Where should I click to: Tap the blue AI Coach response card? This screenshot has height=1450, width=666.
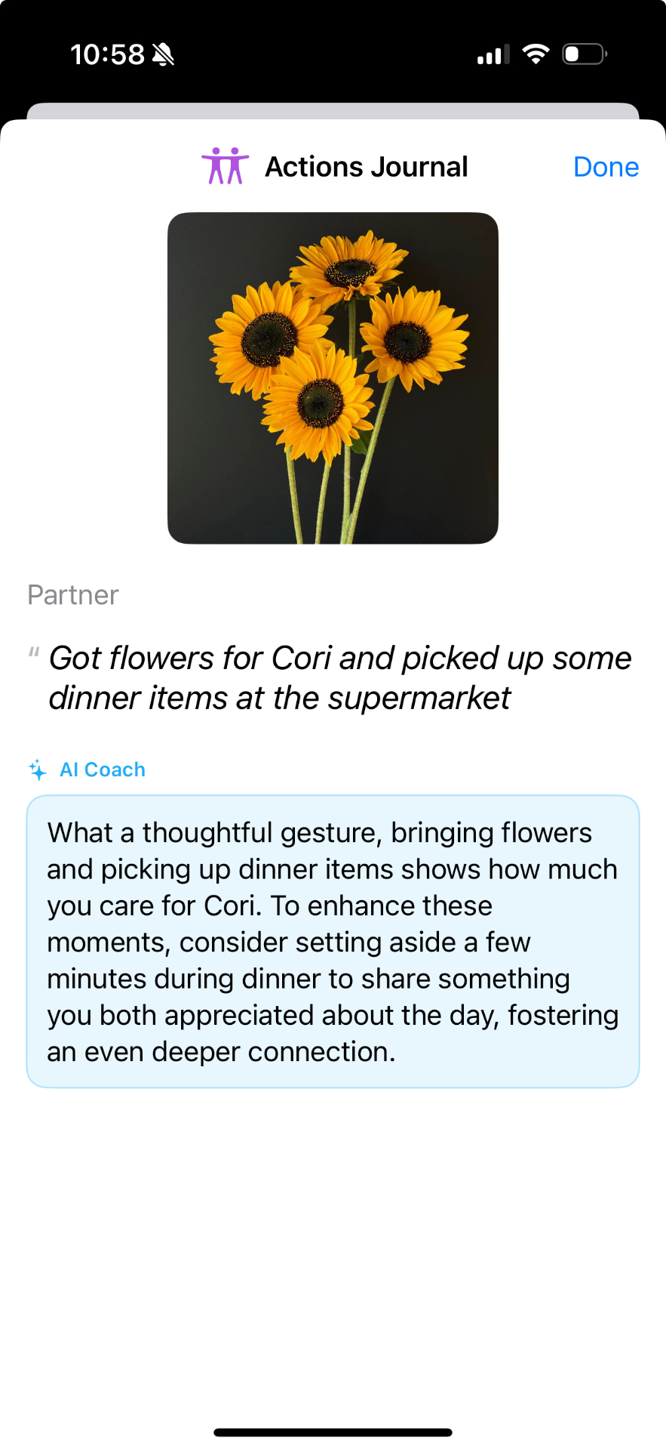(x=333, y=941)
